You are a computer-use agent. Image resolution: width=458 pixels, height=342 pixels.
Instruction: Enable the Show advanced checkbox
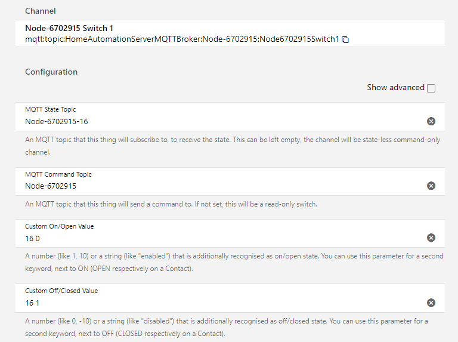click(431, 88)
